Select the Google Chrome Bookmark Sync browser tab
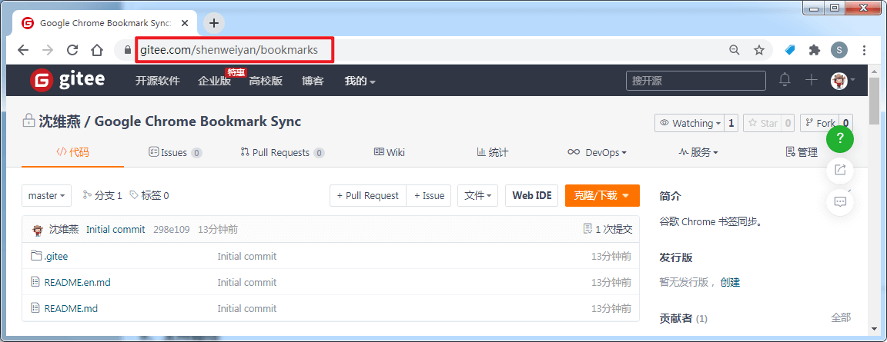 point(104,23)
